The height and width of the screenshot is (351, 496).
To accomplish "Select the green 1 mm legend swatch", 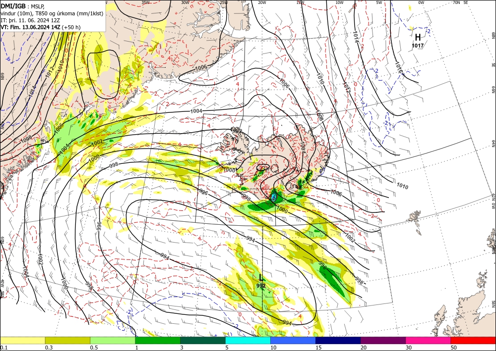I will [x=158, y=340].
